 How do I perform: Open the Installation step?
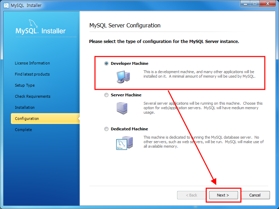tap(25, 107)
